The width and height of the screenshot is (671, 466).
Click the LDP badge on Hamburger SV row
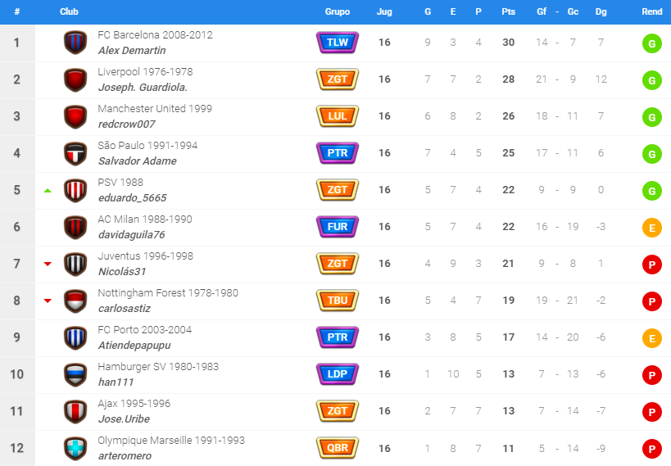(x=338, y=374)
